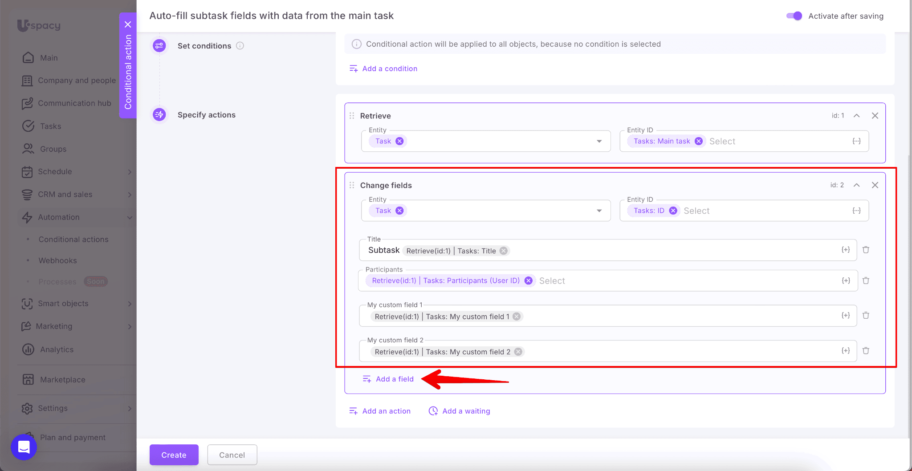Collapse the Retrieve action block
Image resolution: width=912 pixels, height=471 pixels.
tap(856, 116)
